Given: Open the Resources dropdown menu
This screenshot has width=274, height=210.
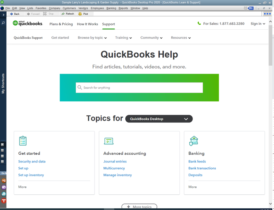Looking at the screenshot, I should coord(181,38).
